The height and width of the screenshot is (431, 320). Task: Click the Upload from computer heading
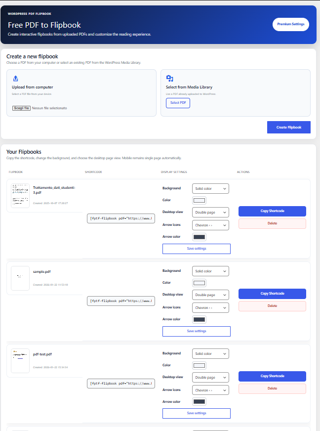(x=33, y=87)
